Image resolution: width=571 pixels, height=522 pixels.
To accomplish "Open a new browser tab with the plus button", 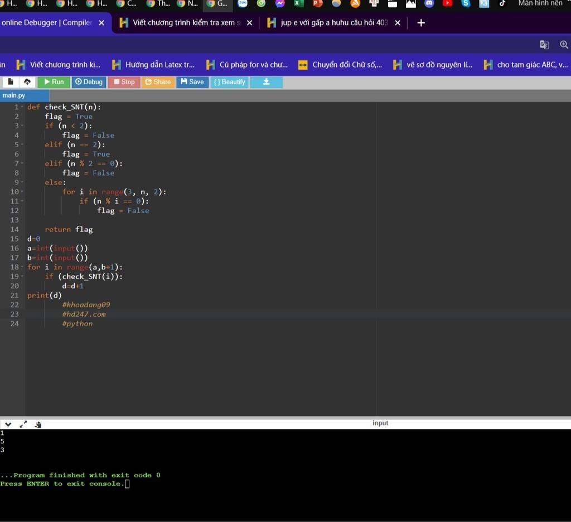I will pos(421,22).
